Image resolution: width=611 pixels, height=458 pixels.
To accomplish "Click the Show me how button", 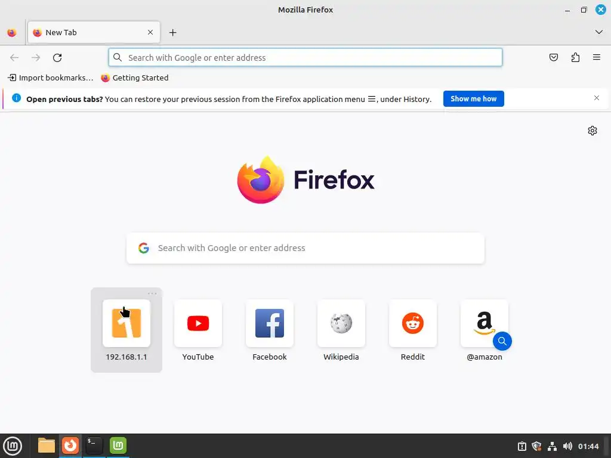I will [473, 98].
